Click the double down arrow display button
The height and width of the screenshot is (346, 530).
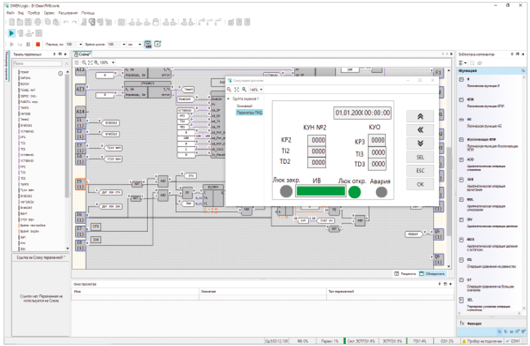420,143
